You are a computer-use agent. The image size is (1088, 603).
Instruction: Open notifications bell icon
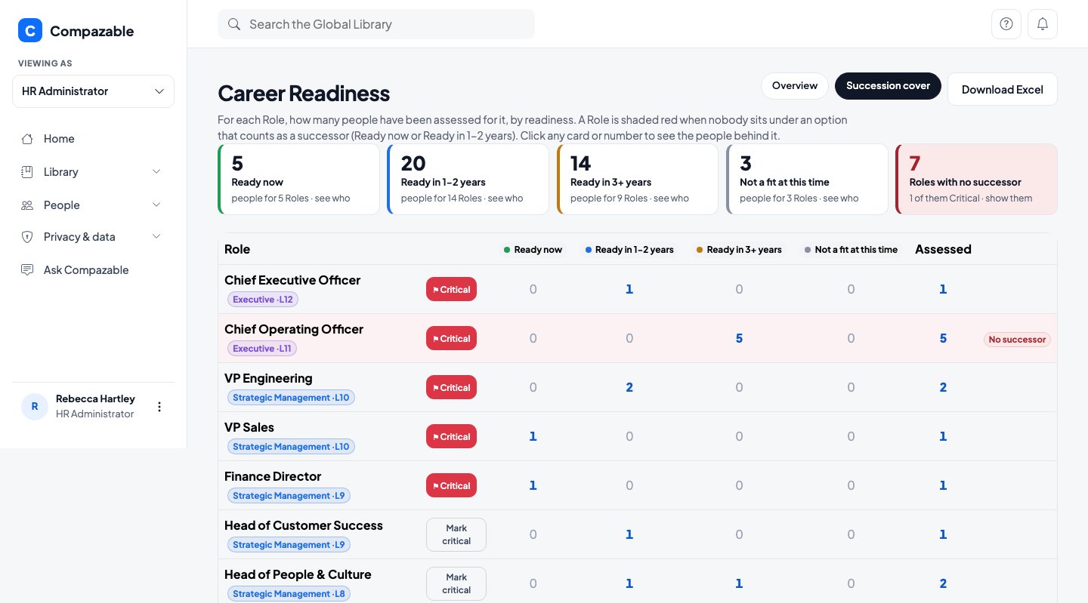[1042, 24]
